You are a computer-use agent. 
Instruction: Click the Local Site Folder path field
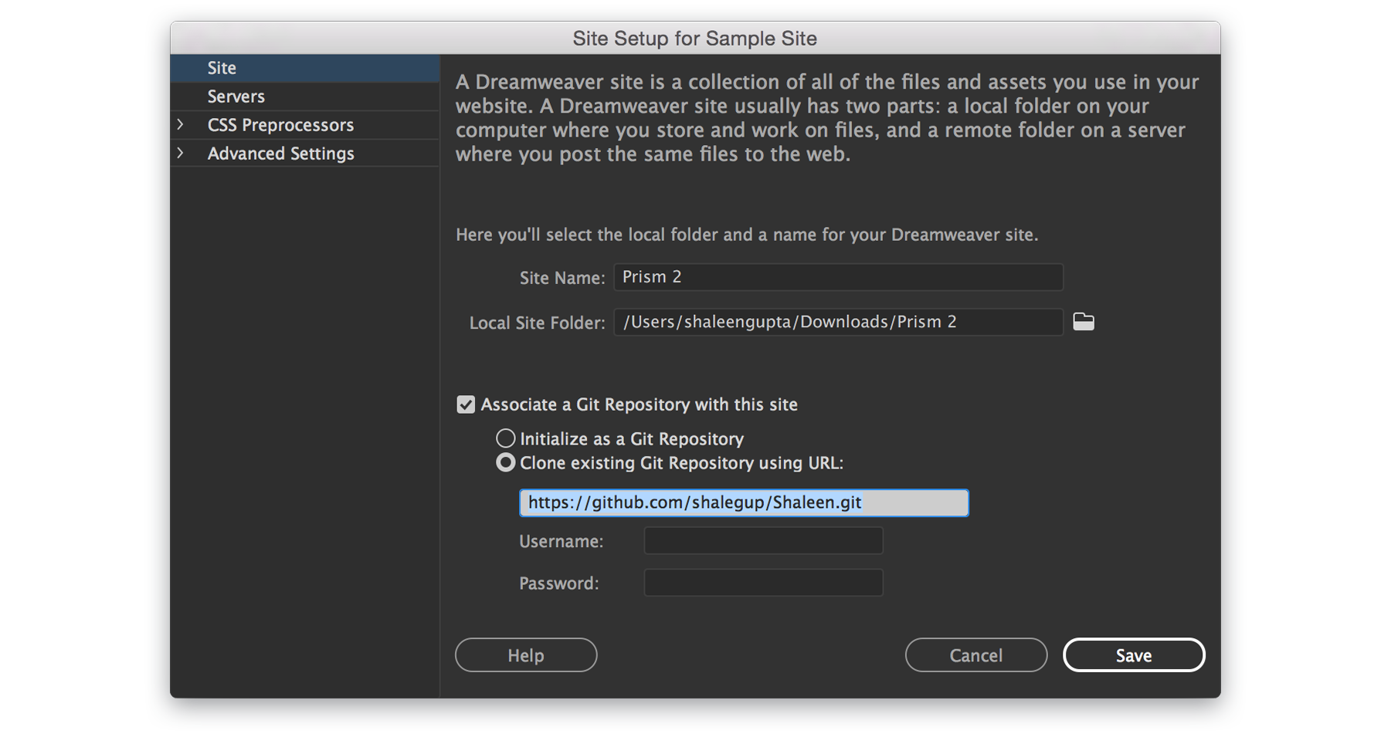tap(837, 322)
